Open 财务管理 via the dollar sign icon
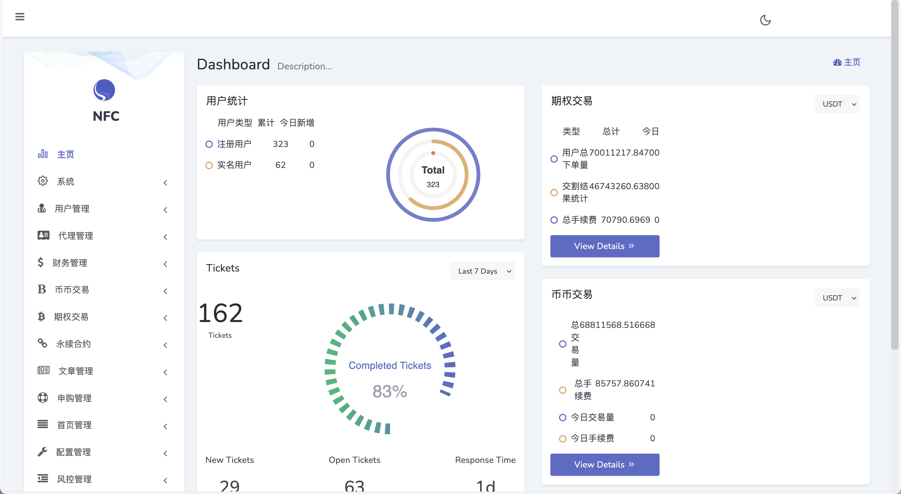901x494 pixels. (41, 263)
